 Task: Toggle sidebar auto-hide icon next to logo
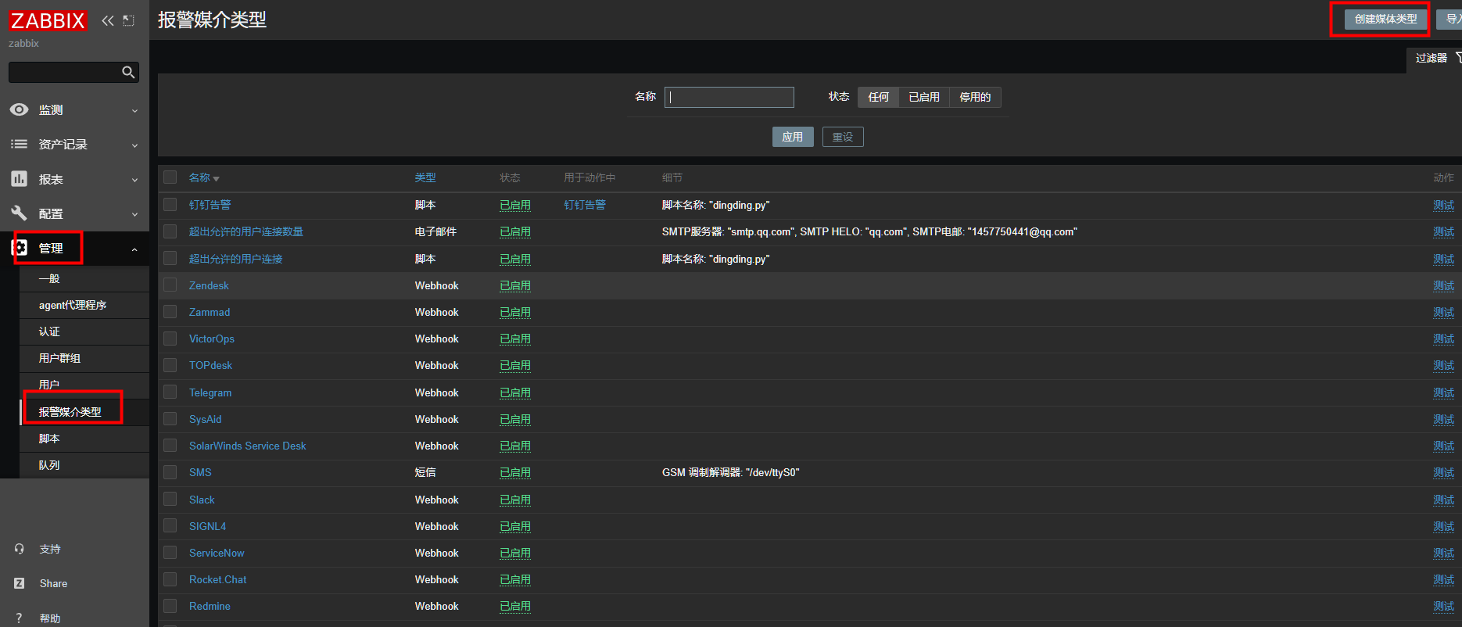[129, 20]
